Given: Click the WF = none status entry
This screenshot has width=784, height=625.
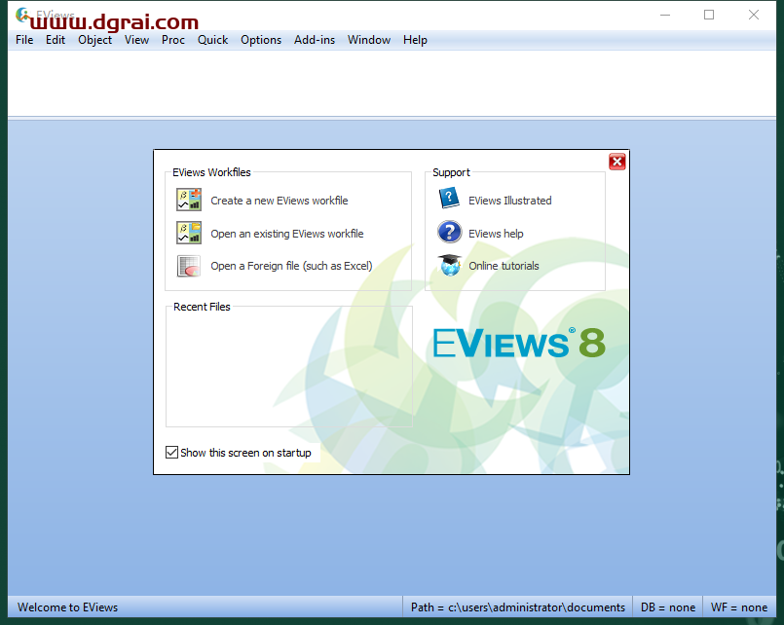Looking at the screenshot, I should 739,607.
